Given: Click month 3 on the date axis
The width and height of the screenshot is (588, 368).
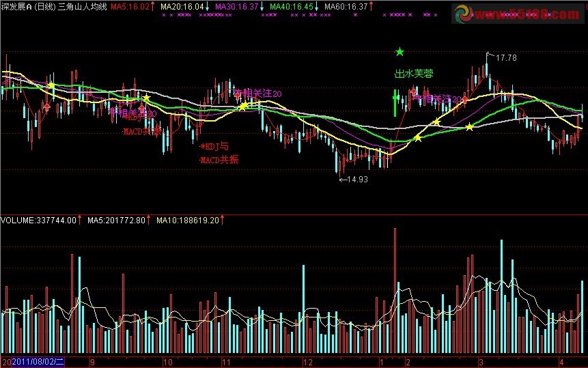Looking at the screenshot, I should coord(481,363).
